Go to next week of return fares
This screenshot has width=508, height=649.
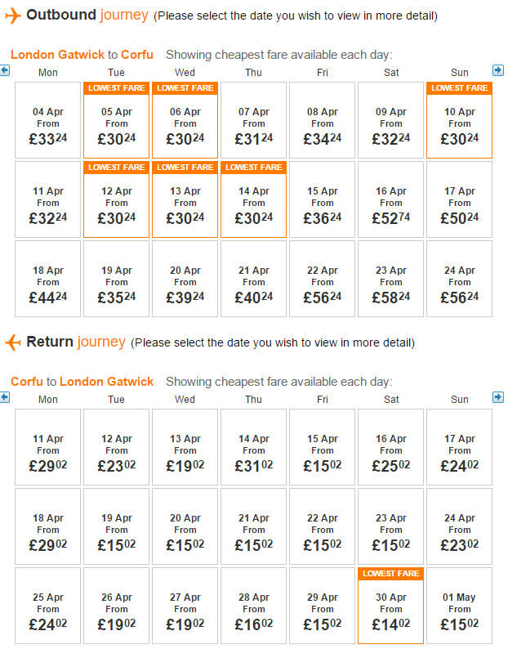(498, 397)
